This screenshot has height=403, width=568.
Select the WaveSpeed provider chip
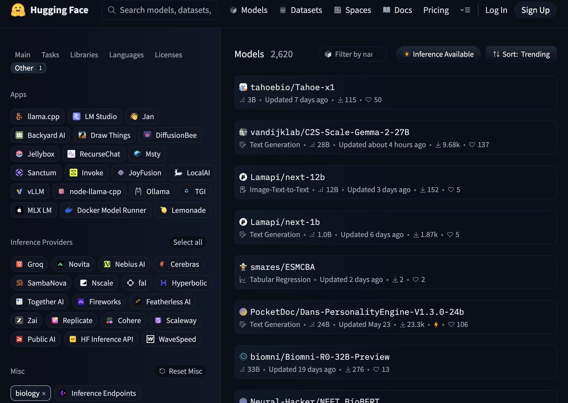tap(171, 339)
